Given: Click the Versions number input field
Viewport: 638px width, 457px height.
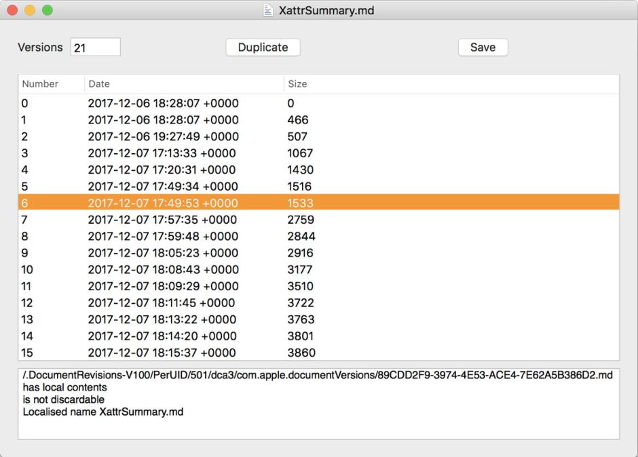Looking at the screenshot, I should (x=95, y=47).
